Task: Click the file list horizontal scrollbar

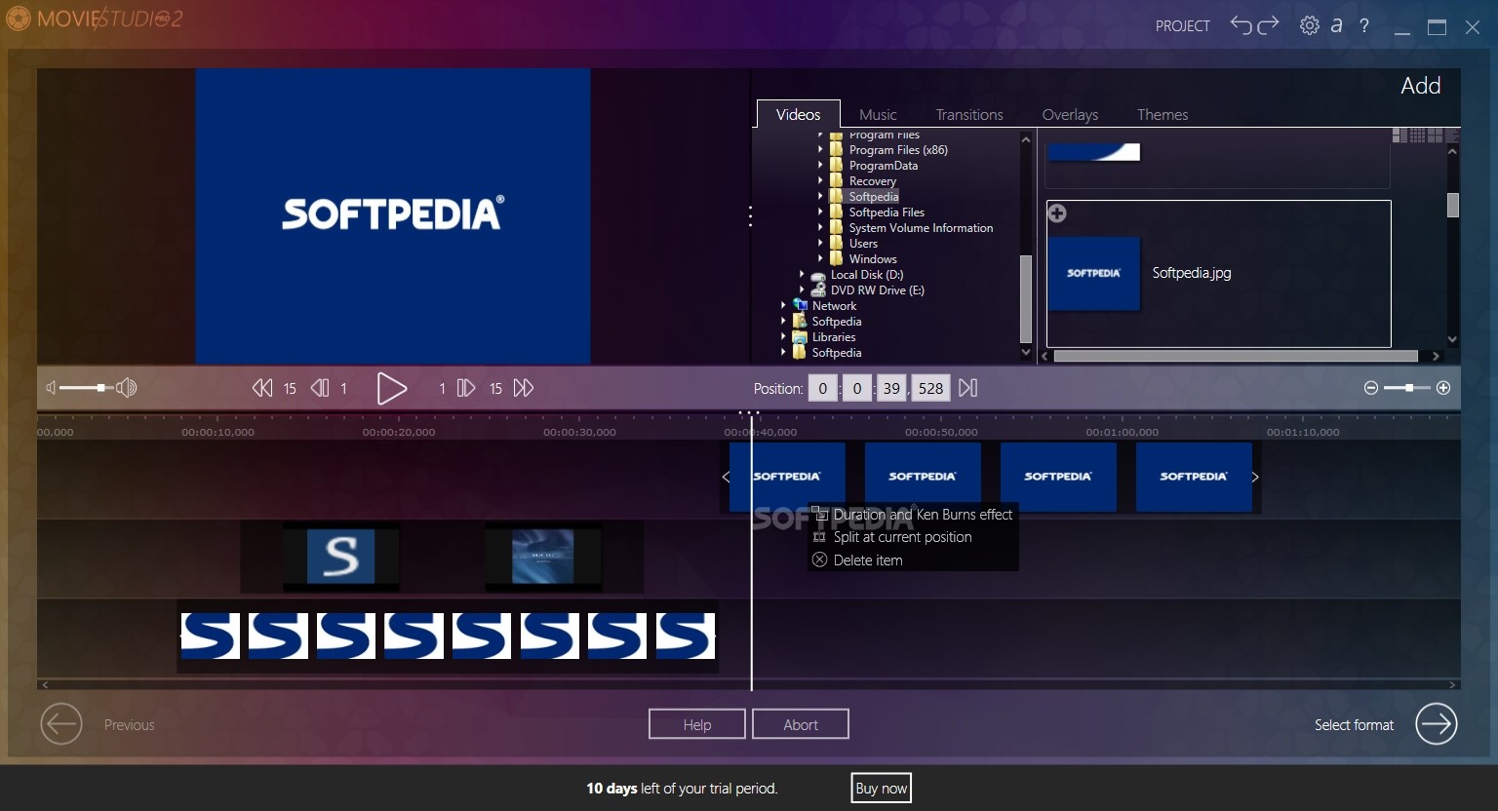Action: (1236, 356)
